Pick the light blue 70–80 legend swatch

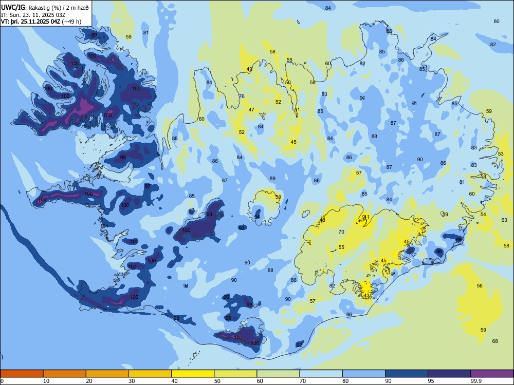(x=321, y=374)
